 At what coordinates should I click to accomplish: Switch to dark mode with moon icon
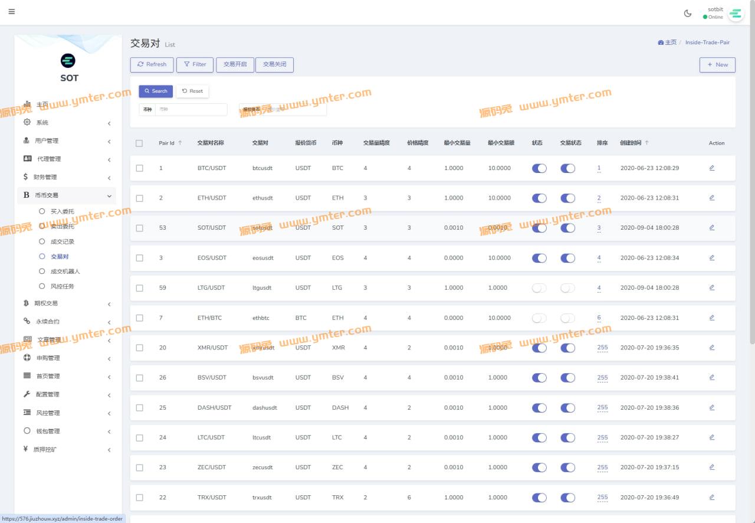tap(688, 13)
